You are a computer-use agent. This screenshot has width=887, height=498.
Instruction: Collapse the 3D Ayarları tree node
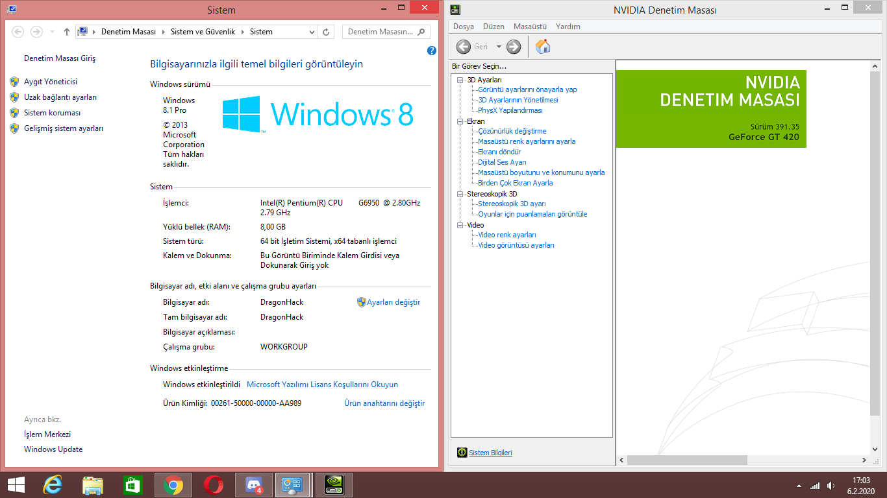click(460, 80)
